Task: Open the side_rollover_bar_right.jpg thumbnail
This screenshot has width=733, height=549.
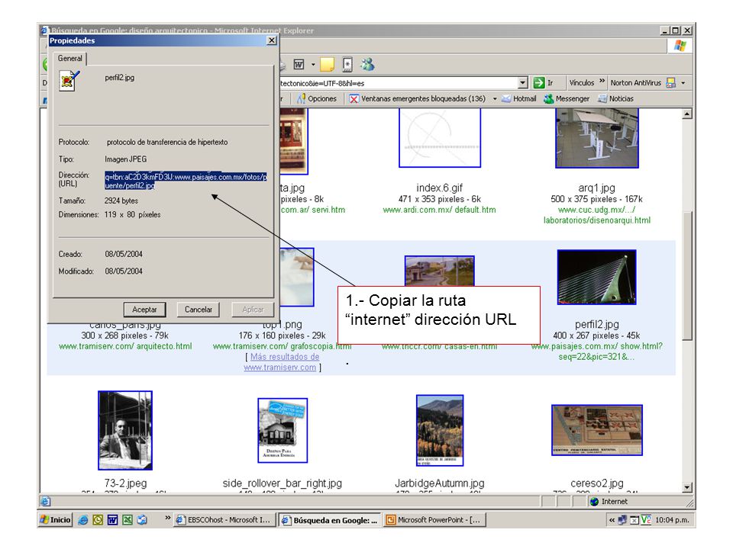Action: [283, 430]
